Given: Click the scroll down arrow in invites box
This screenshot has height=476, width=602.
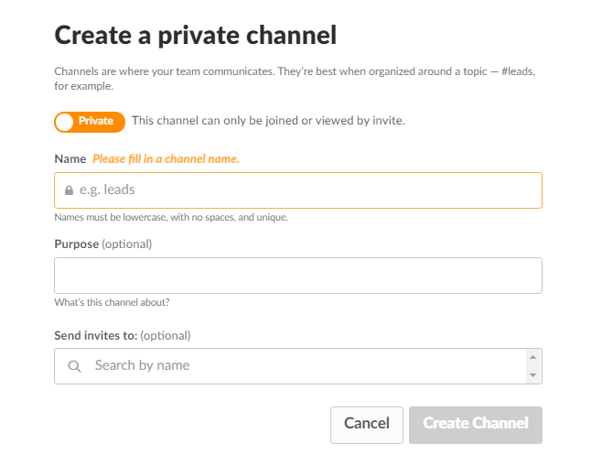Looking at the screenshot, I should [532, 375].
